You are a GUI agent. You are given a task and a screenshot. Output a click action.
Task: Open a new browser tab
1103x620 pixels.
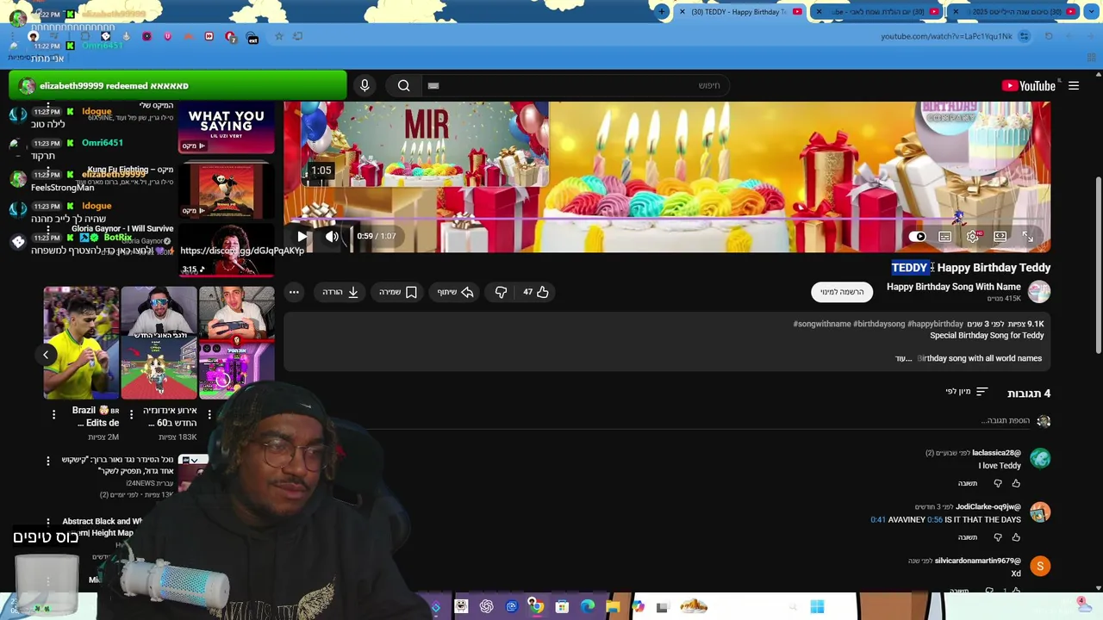point(662,12)
